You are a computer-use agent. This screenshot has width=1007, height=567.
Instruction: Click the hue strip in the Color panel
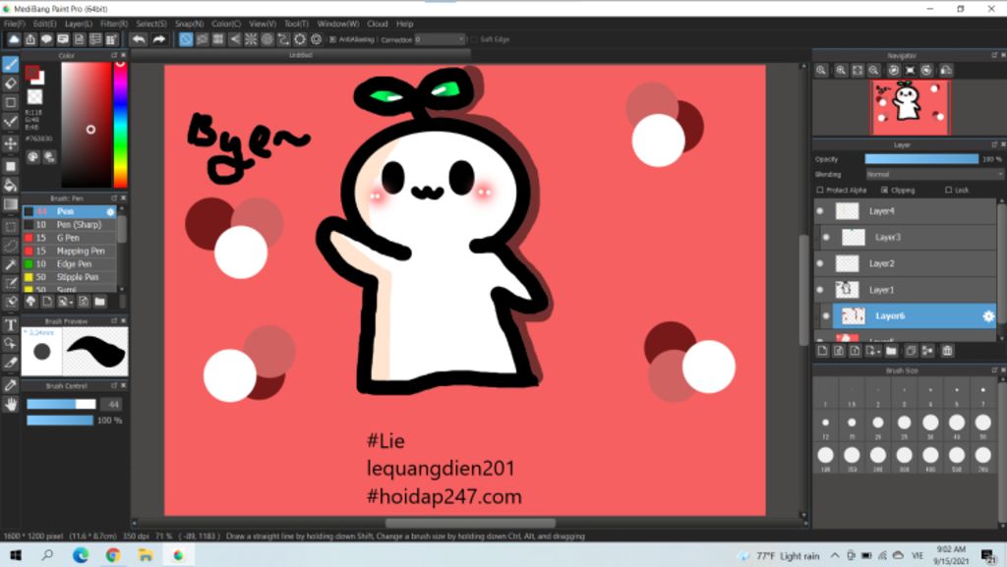120,125
